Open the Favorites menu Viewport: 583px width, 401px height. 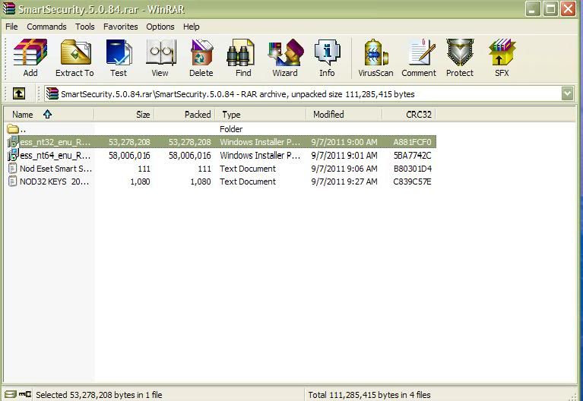coord(120,27)
